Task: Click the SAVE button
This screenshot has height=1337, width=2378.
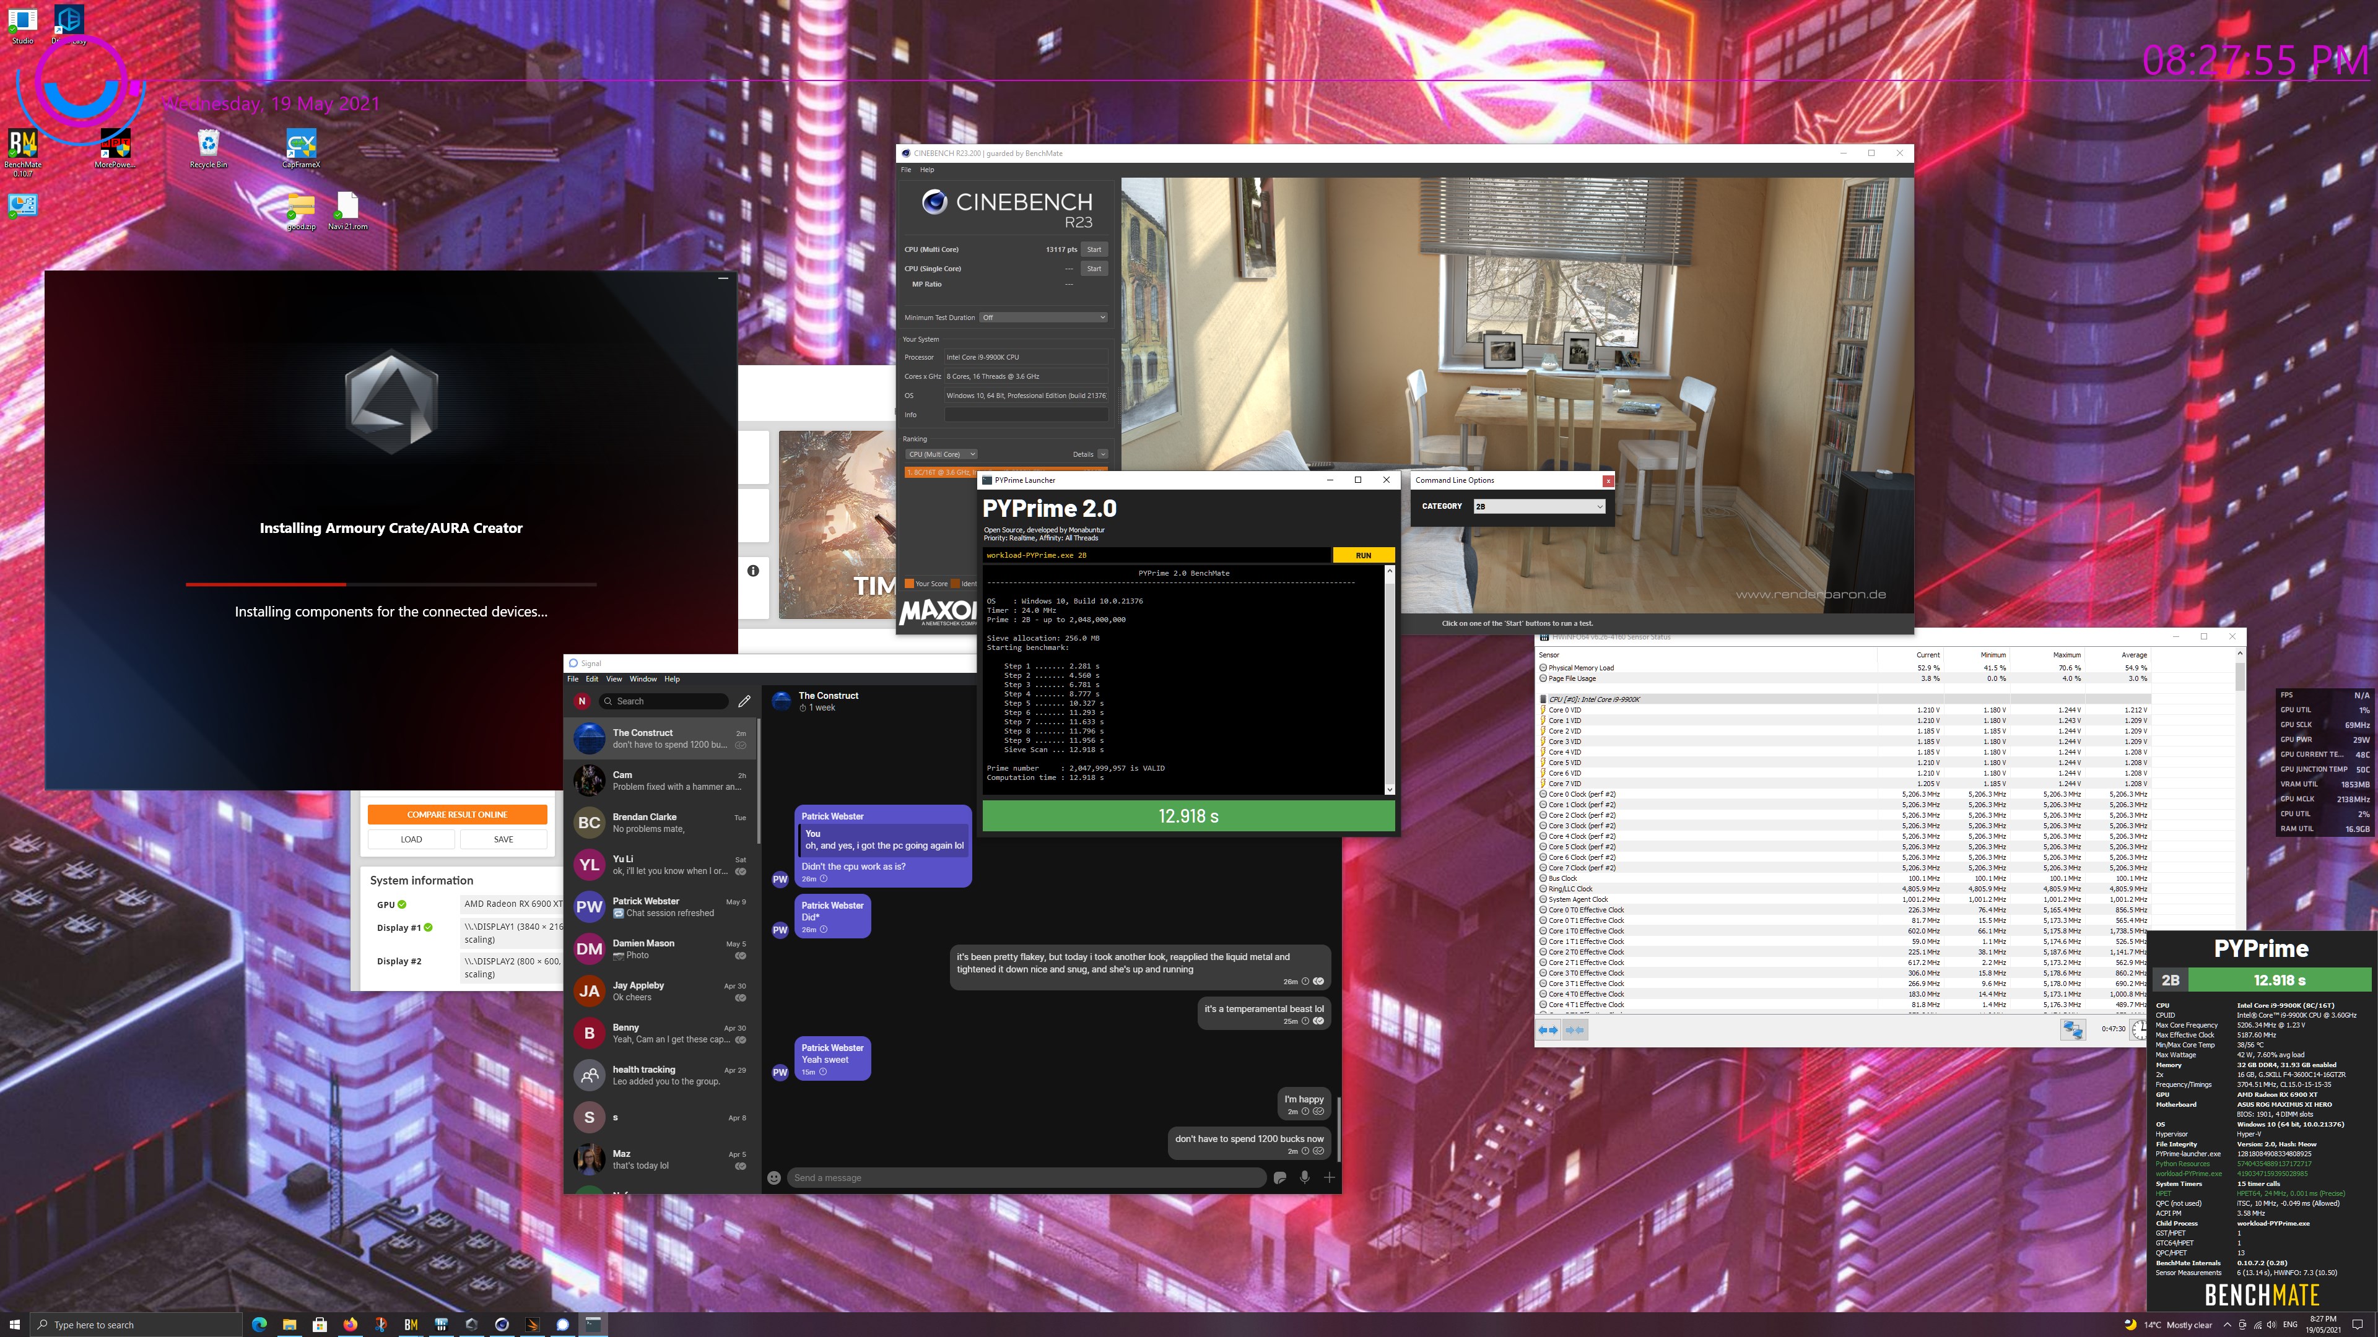Action: pyautogui.click(x=503, y=839)
